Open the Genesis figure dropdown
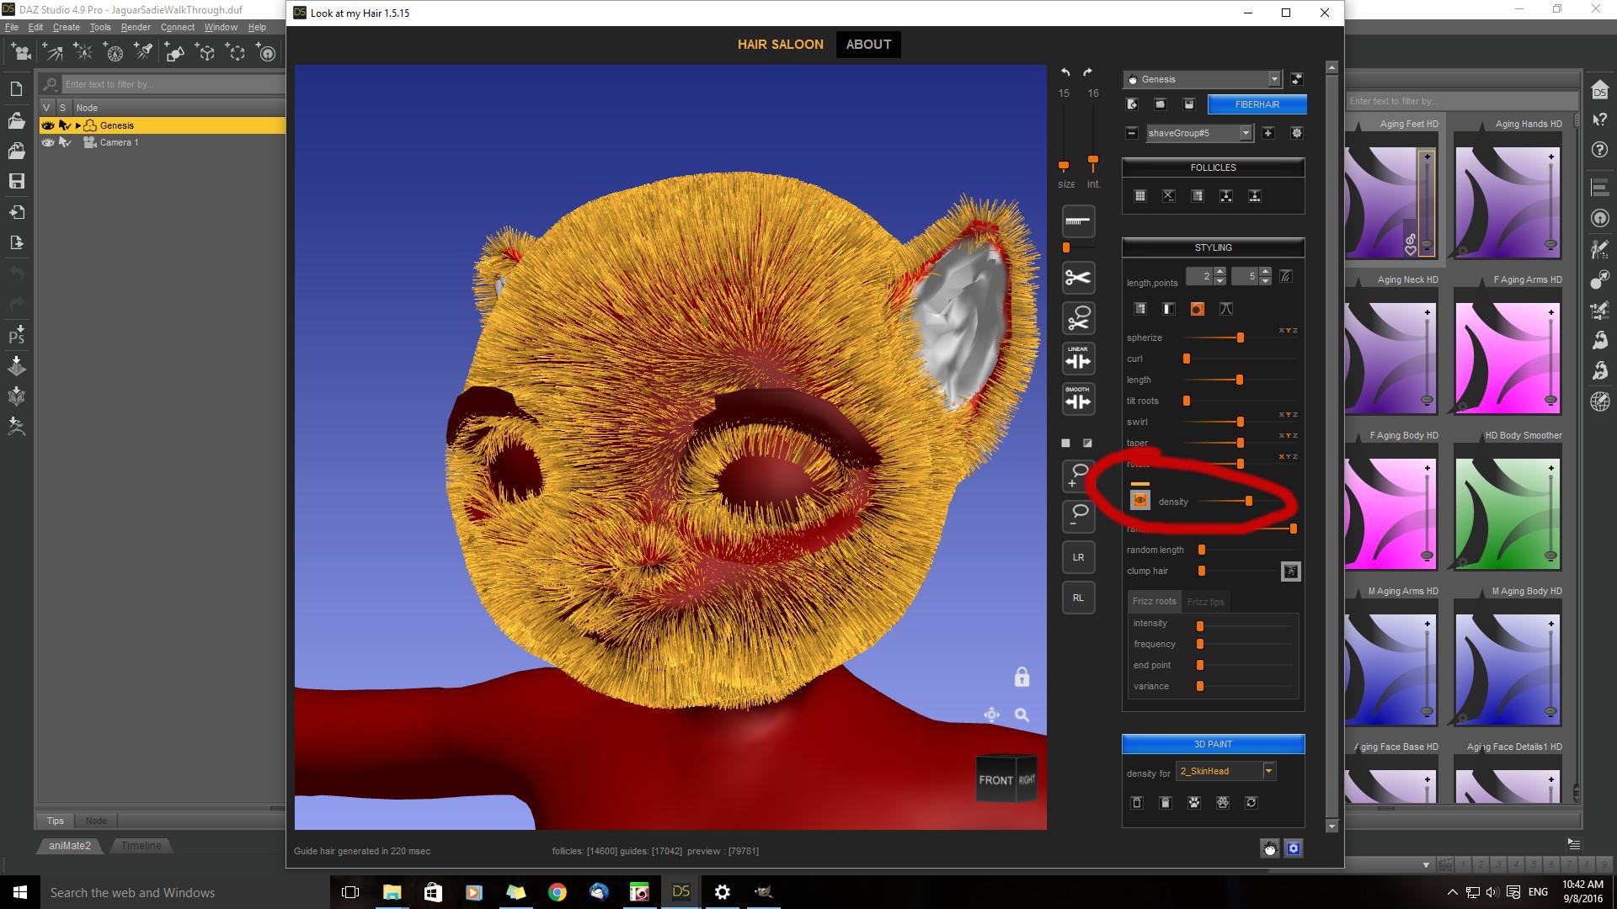The image size is (1617, 909). [1273, 79]
